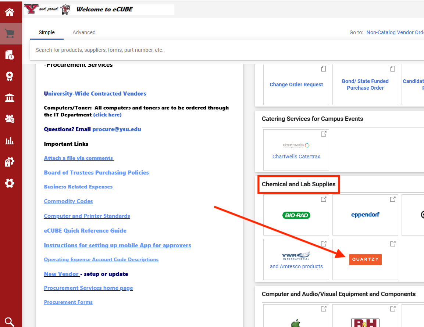Open Change Order Request form
The height and width of the screenshot is (327, 424).
[x=296, y=85]
